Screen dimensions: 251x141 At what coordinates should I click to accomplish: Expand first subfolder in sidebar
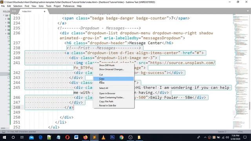(x=6, y=19)
